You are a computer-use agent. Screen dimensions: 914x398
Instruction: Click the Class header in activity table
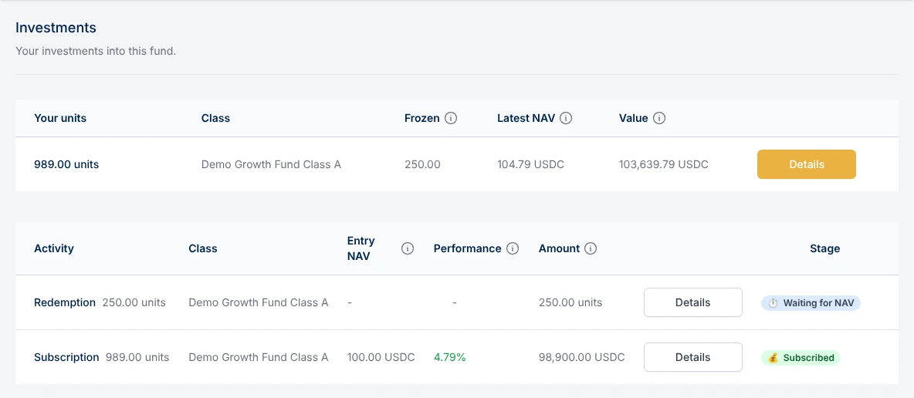pyautogui.click(x=203, y=249)
